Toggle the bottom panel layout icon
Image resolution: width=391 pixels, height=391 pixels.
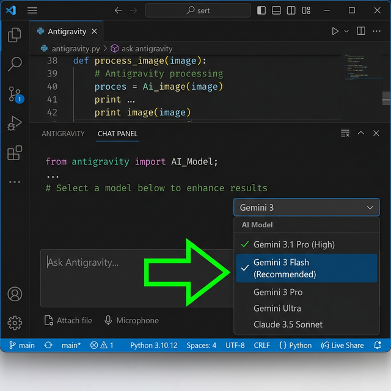click(276, 10)
